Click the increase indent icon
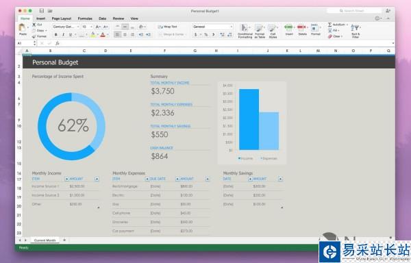 (148, 34)
